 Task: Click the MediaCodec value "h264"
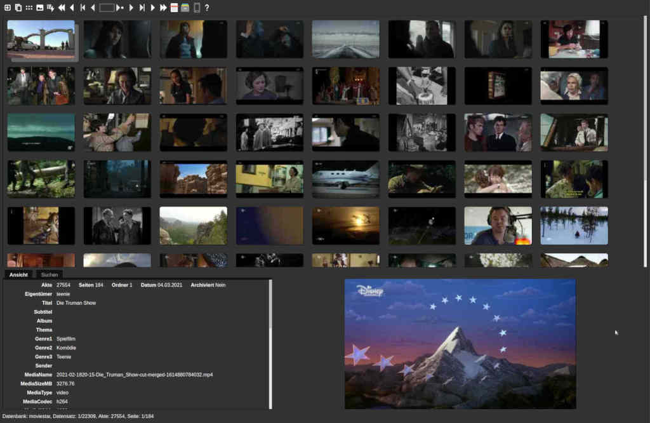62,402
